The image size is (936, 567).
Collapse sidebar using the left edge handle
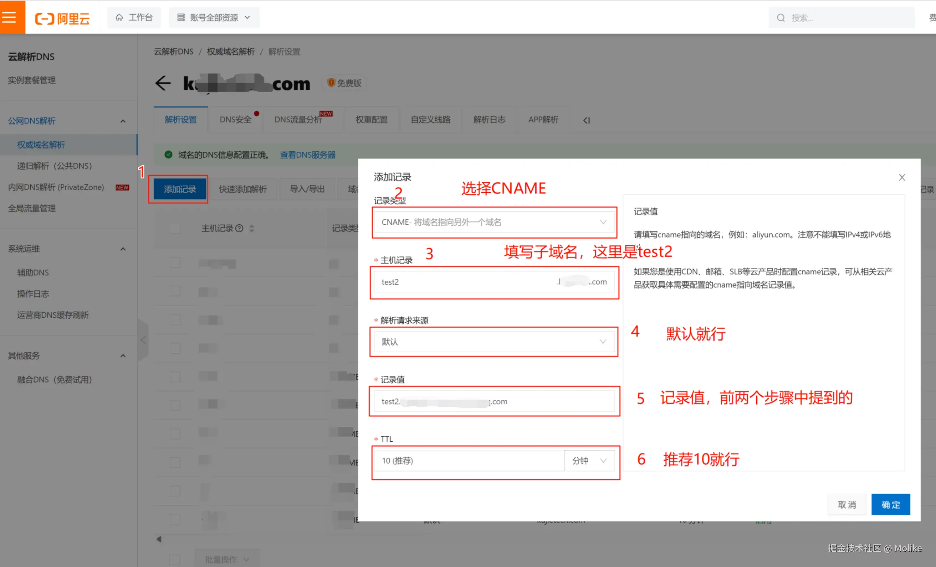[143, 340]
